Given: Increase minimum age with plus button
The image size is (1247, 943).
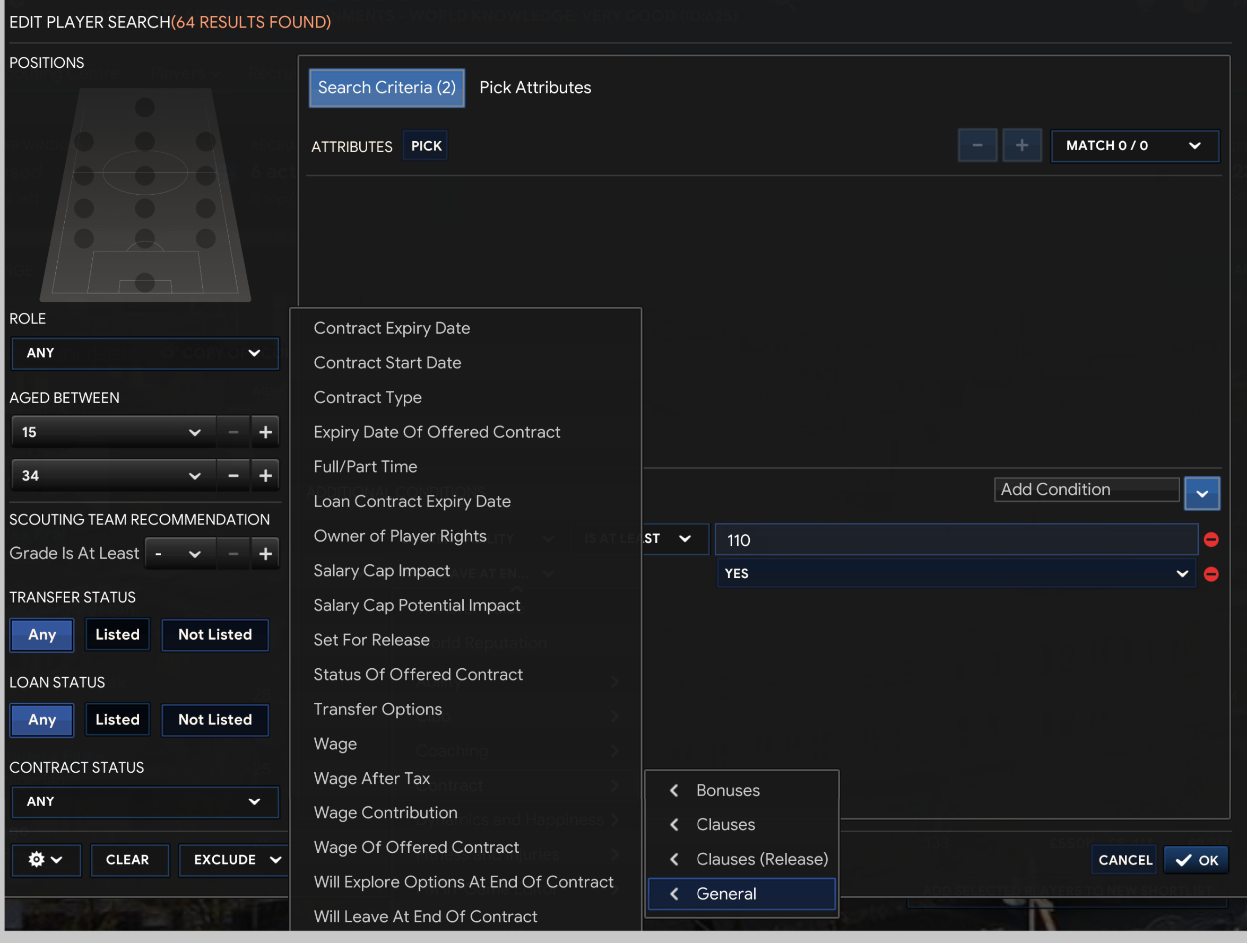Looking at the screenshot, I should [265, 432].
